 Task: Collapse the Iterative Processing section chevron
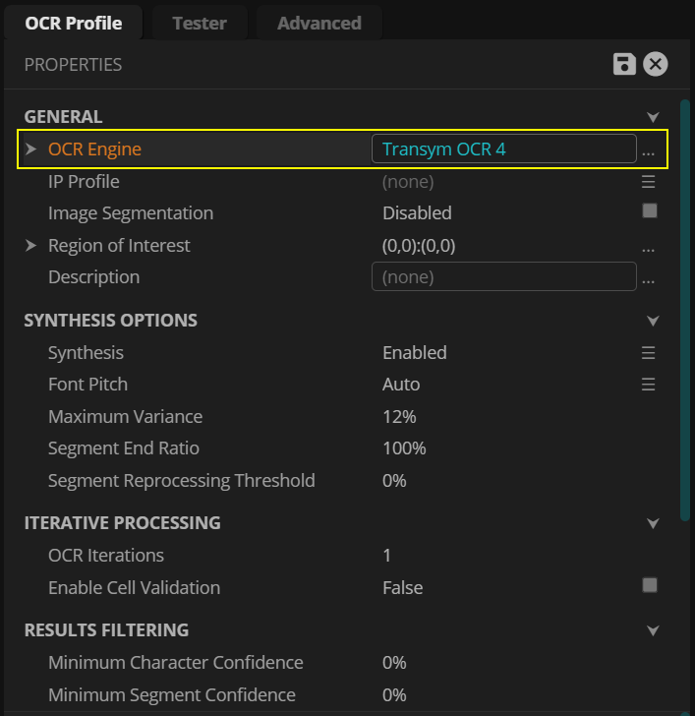coord(653,523)
